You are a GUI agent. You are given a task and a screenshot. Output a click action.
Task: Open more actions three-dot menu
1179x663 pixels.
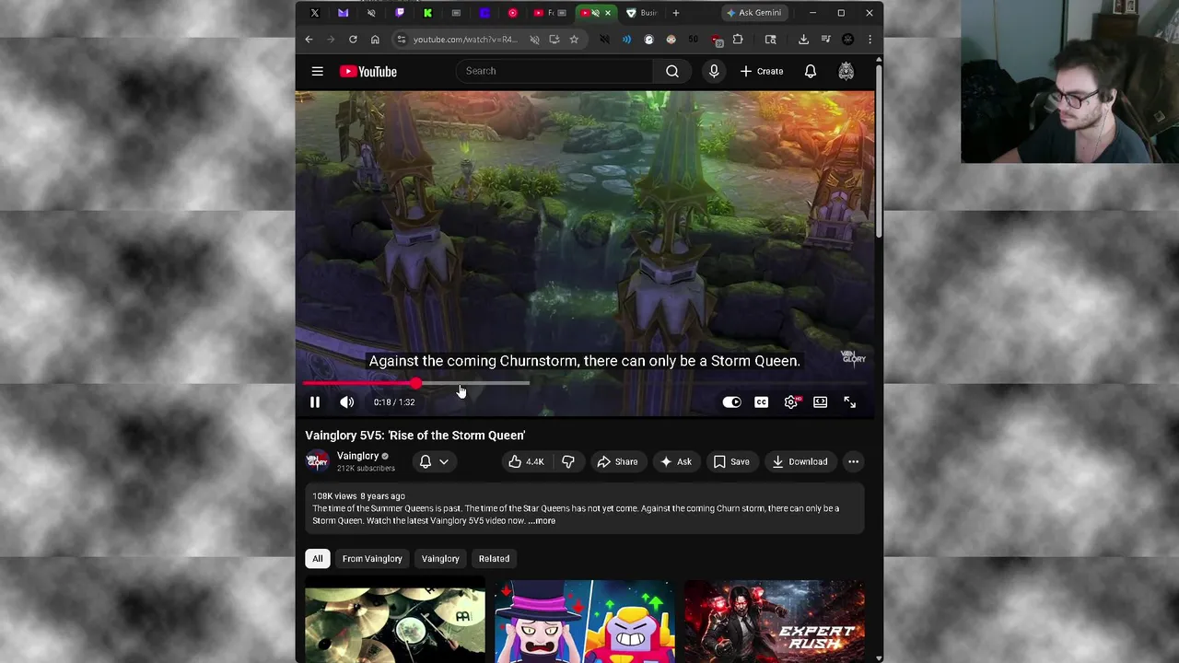[x=854, y=461]
